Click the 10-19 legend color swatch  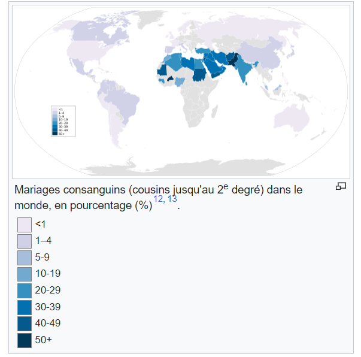point(25,274)
